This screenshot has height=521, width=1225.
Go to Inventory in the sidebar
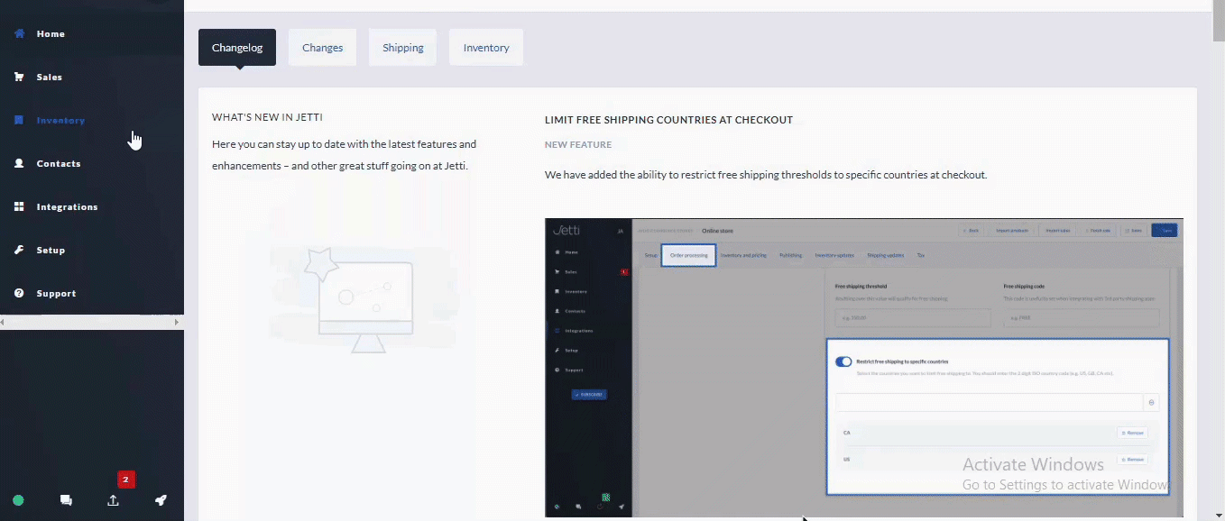pos(50,120)
